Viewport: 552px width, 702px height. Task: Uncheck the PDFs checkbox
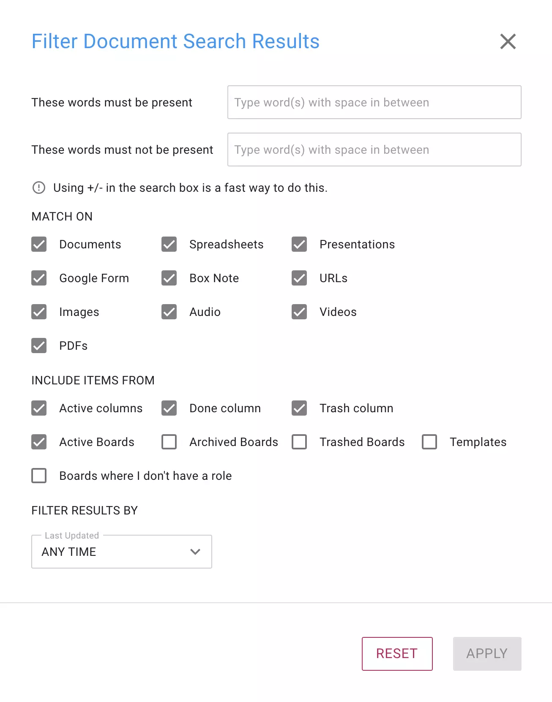click(39, 346)
